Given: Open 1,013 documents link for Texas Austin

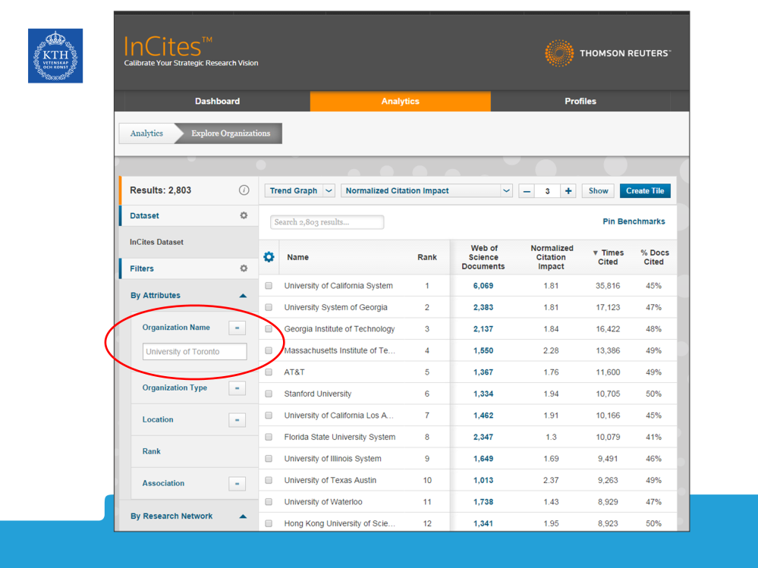Looking at the screenshot, I should click(483, 480).
